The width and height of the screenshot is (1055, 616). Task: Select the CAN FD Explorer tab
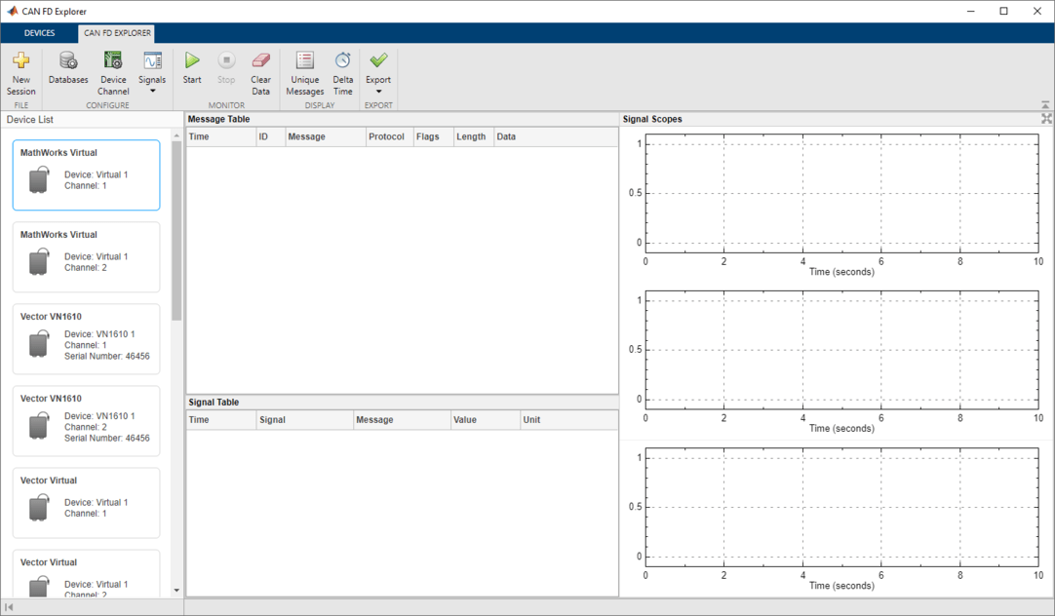[x=116, y=33]
